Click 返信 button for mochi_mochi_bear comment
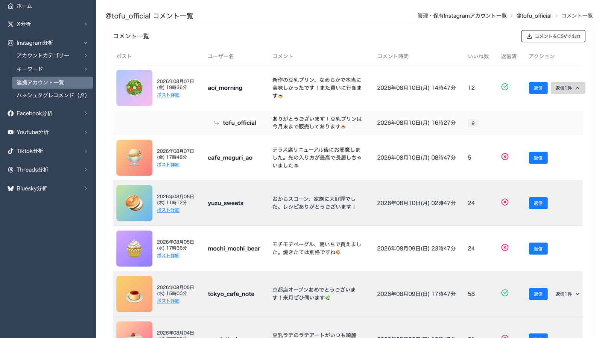Image resolution: width=602 pixels, height=338 pixels. pos(538,249)
